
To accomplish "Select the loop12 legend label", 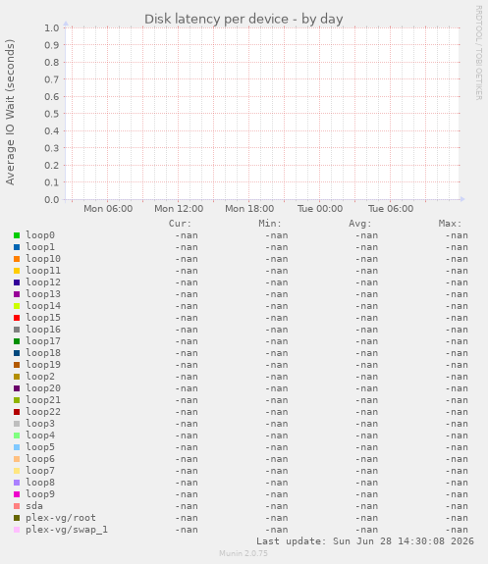I will (43, 282).
